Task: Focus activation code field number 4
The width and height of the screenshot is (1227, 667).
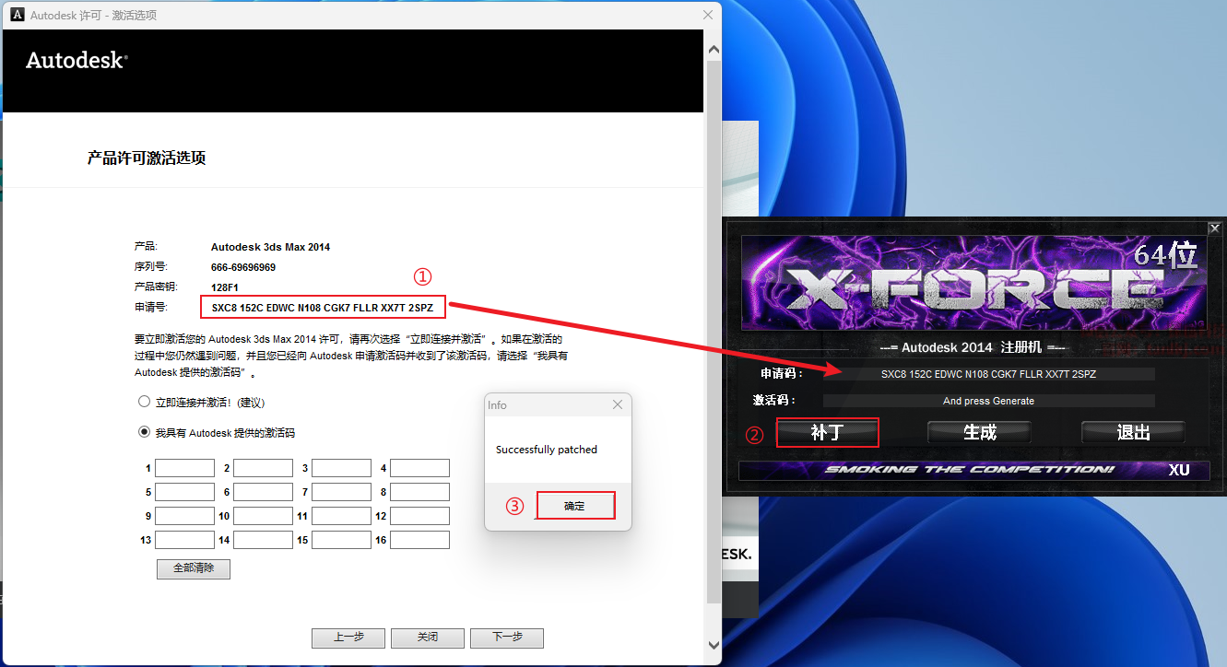Action: tap(419, 468)
